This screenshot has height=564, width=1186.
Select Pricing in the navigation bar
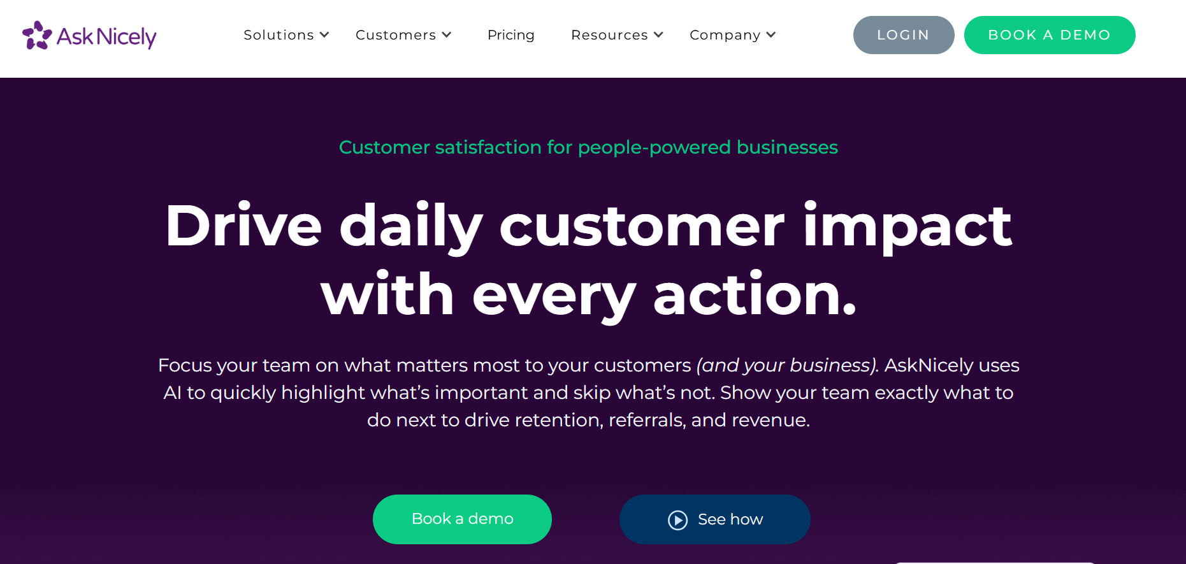pos(510,35)
